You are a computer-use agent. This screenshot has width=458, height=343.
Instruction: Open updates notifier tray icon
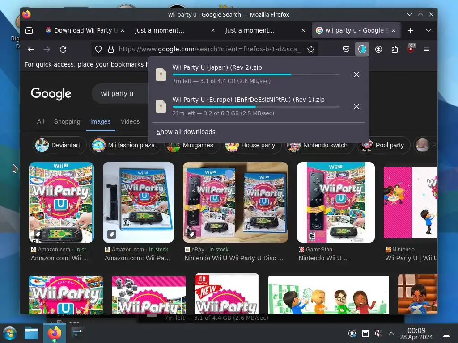(x=352, y=333)
